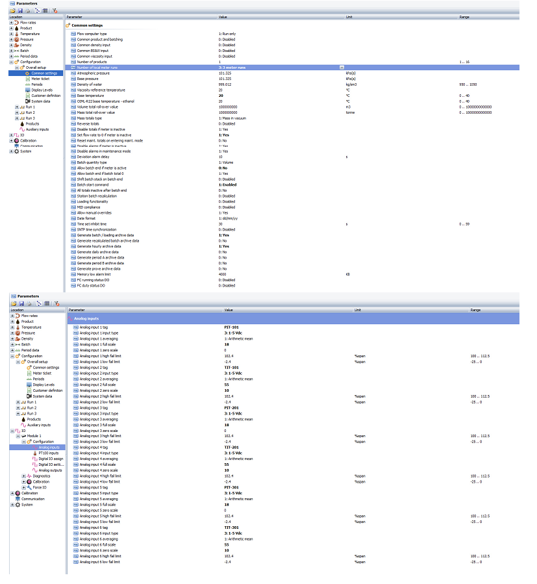The height and width of the screenshot is (584, 537).
Task: Click Analog input 3 tag value PIT-201
Action: click(231, 408)
